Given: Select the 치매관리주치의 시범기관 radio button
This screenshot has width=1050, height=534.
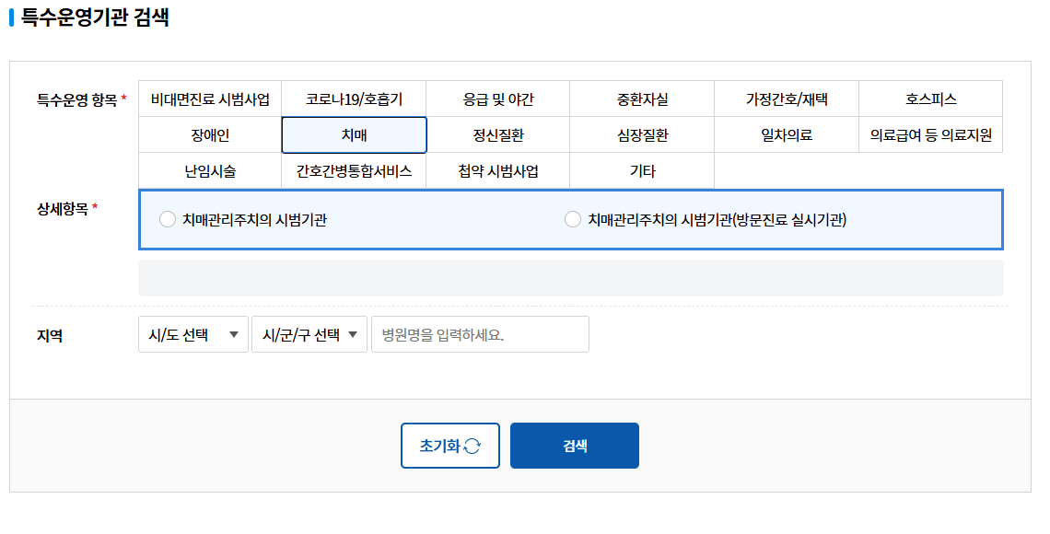Looking at the screenshot, I should [x=167, y=218].
